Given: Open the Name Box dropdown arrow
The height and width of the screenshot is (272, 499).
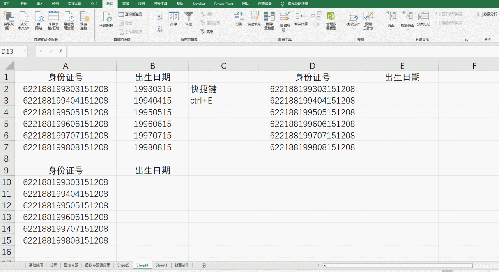Looking at the screenshot, I should 25,51.
